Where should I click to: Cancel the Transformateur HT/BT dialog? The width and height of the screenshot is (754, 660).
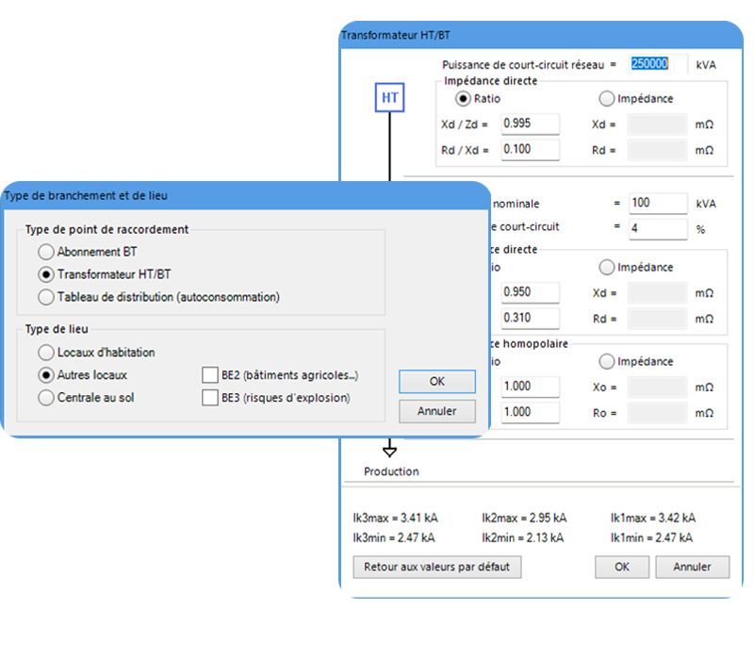(x=692, y=567)
